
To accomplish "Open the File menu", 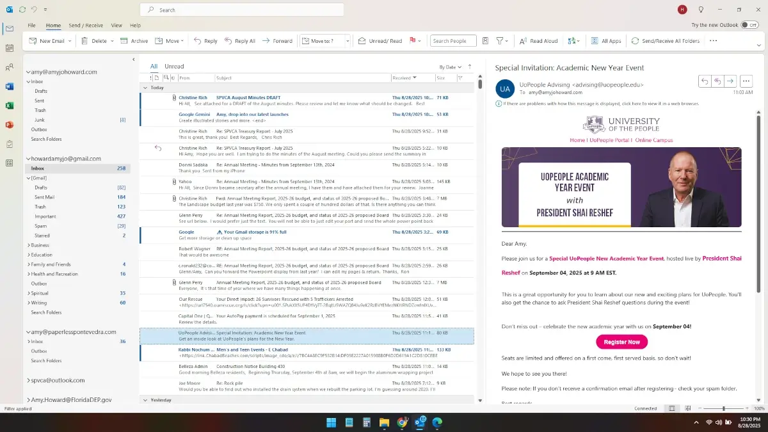I will point(31,26).
